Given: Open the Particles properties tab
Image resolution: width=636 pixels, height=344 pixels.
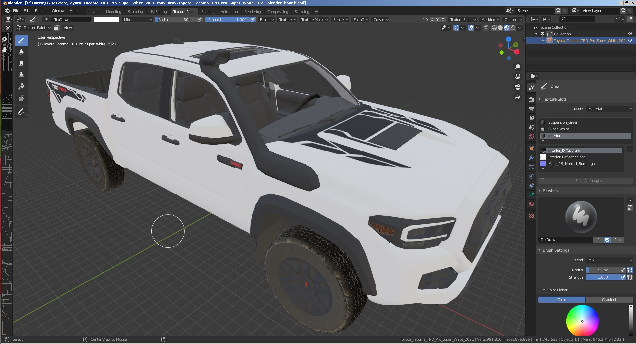Looking at the screenshot, I should tap(531, 167).
